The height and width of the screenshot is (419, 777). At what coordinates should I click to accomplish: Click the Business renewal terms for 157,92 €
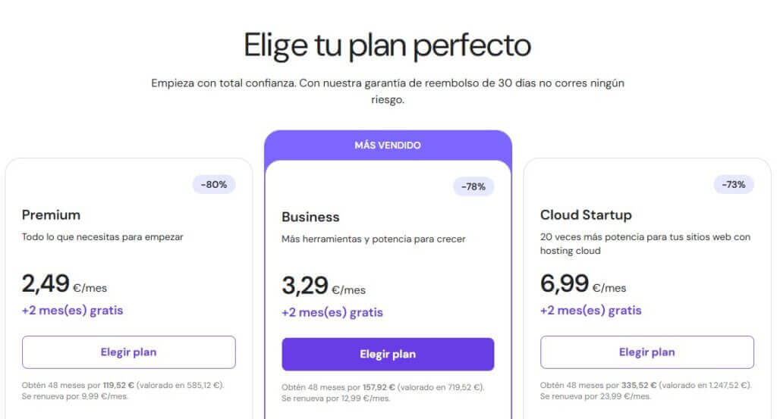[x=382, y=392]
